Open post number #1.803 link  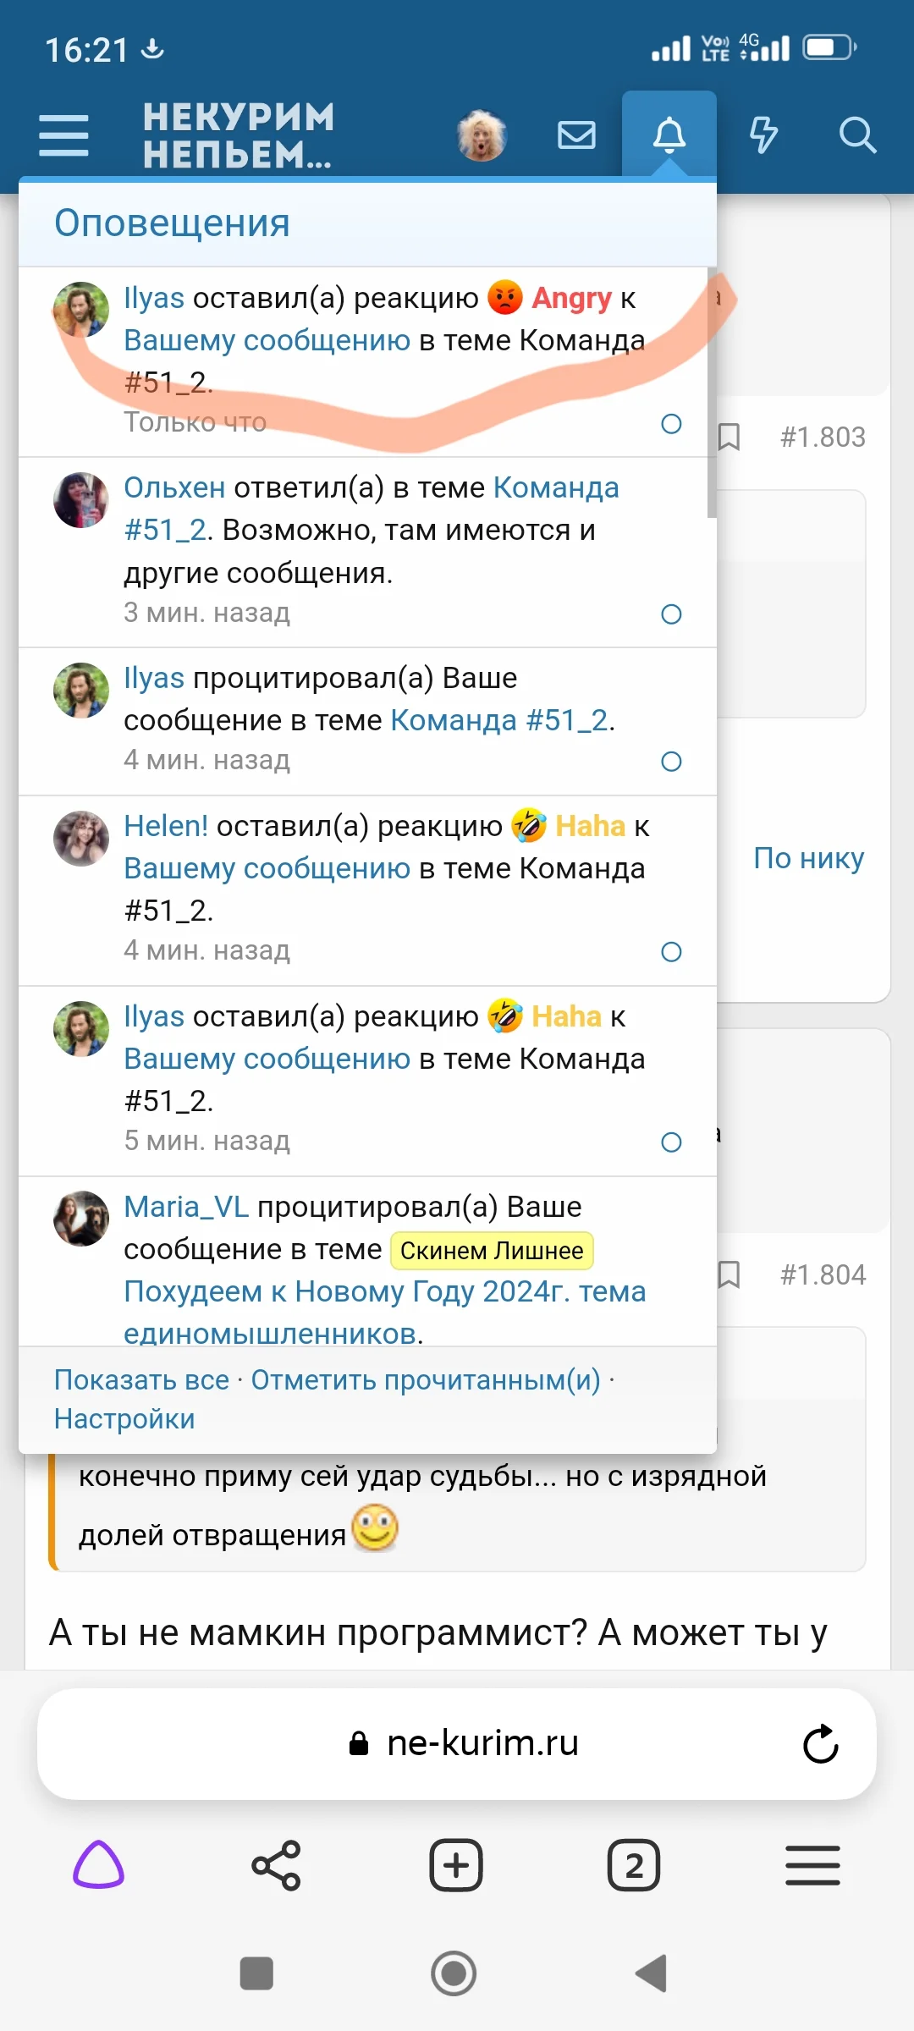click(x=823, y=437)
